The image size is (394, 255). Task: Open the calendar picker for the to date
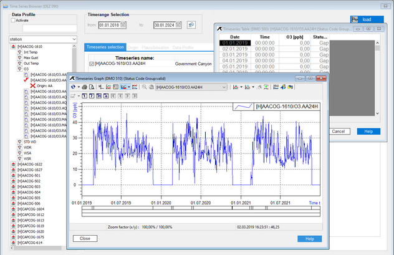point(178,25)
